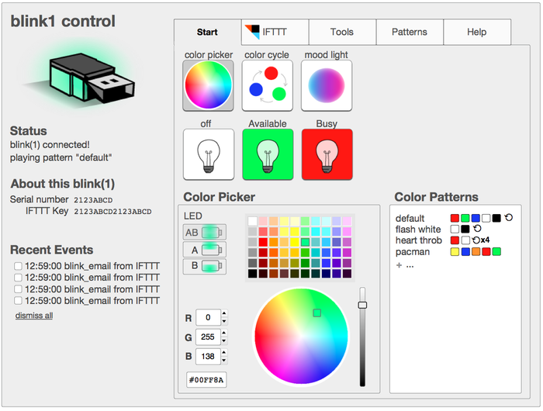This screenshot has width=543, height=411.
Task: Select both LEDs with AB button
Action: point(205,232)
